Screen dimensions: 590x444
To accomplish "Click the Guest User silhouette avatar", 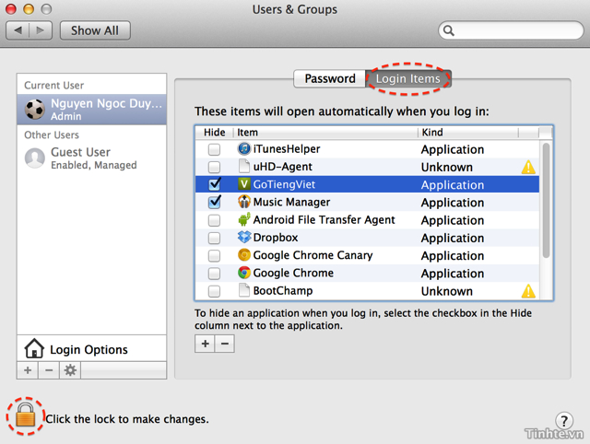I will 35,158.
